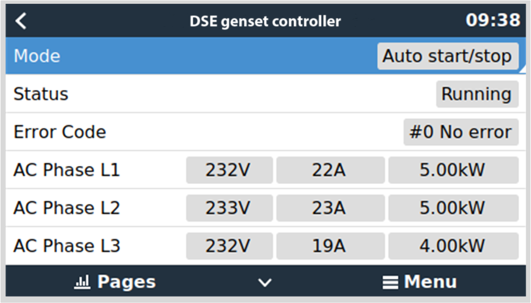Image resolution: width=531 pixels, height=303 pixels.
Task: Click the Running status value
Action: pyautogui.click(x=477, y=94)
